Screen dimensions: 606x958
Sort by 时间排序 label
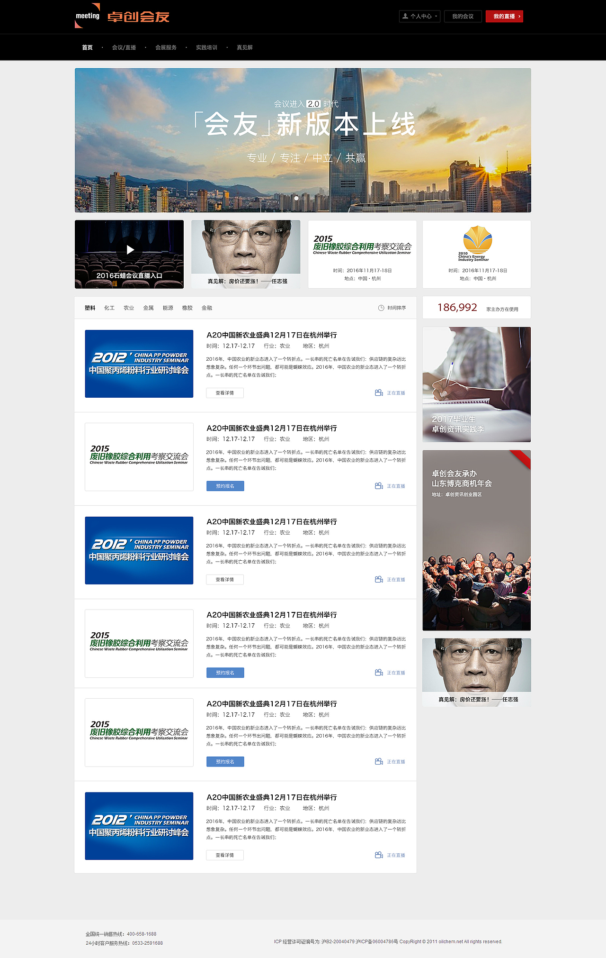(x=397, y=308)
